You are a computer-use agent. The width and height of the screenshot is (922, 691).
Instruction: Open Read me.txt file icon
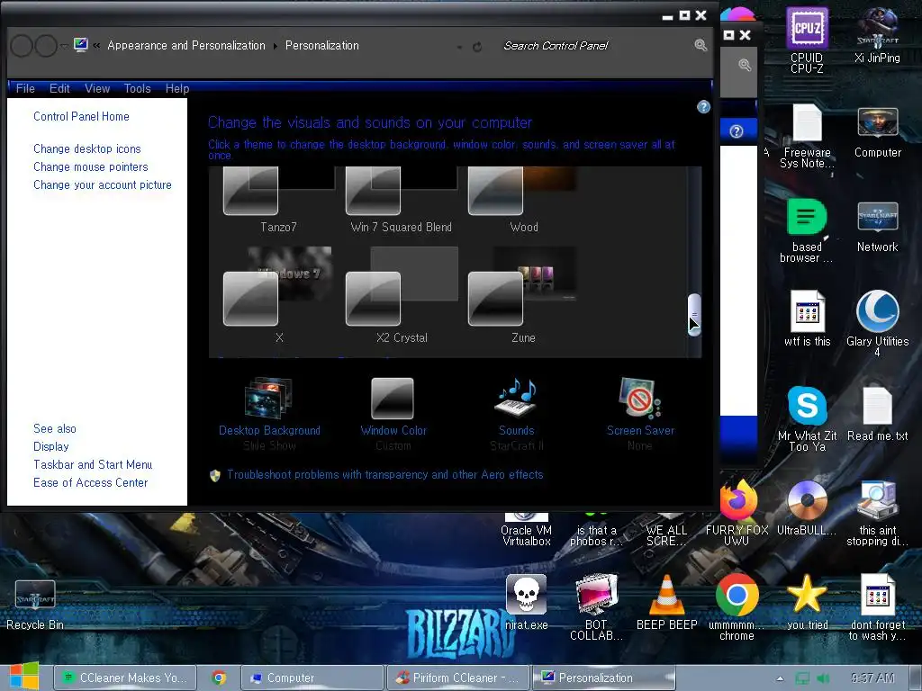pos(877,414)
